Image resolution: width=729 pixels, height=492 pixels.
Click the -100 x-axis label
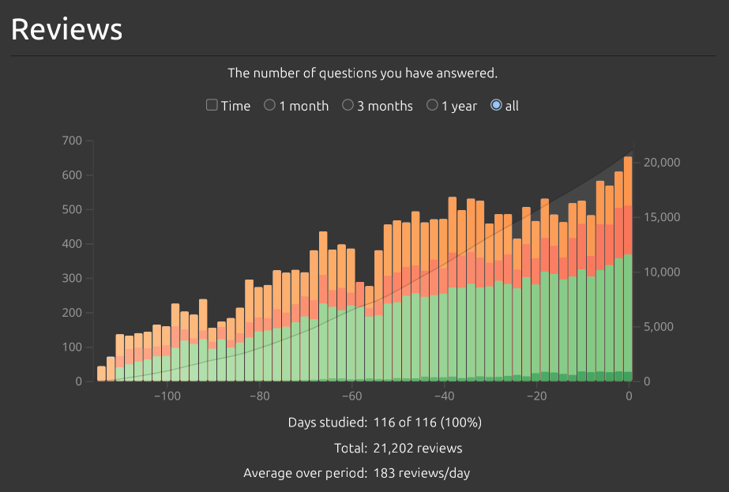point(167,396)
